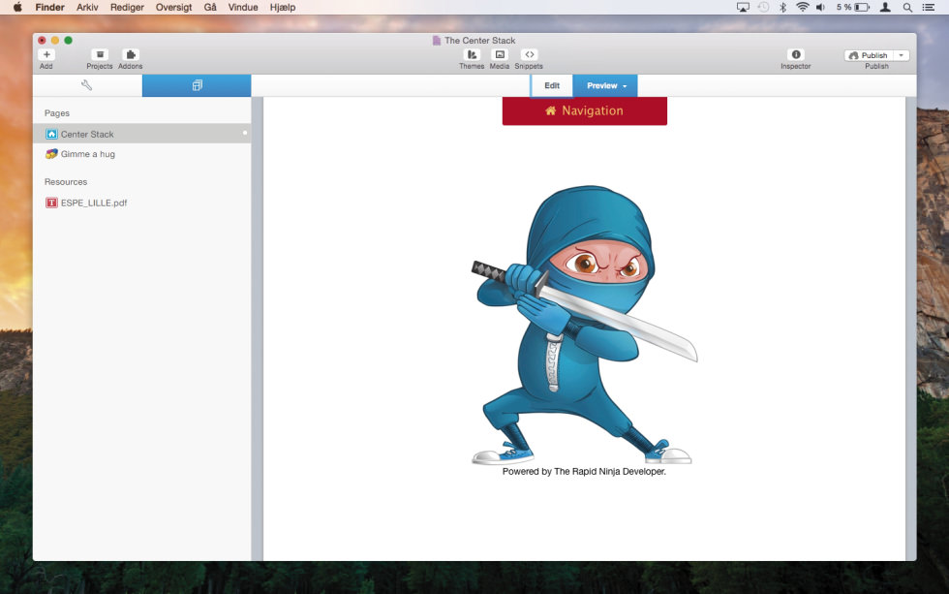Click the Gimme a hug page icon
The height and width of the screenshot is (594, 949).
(x=51, y=154)
